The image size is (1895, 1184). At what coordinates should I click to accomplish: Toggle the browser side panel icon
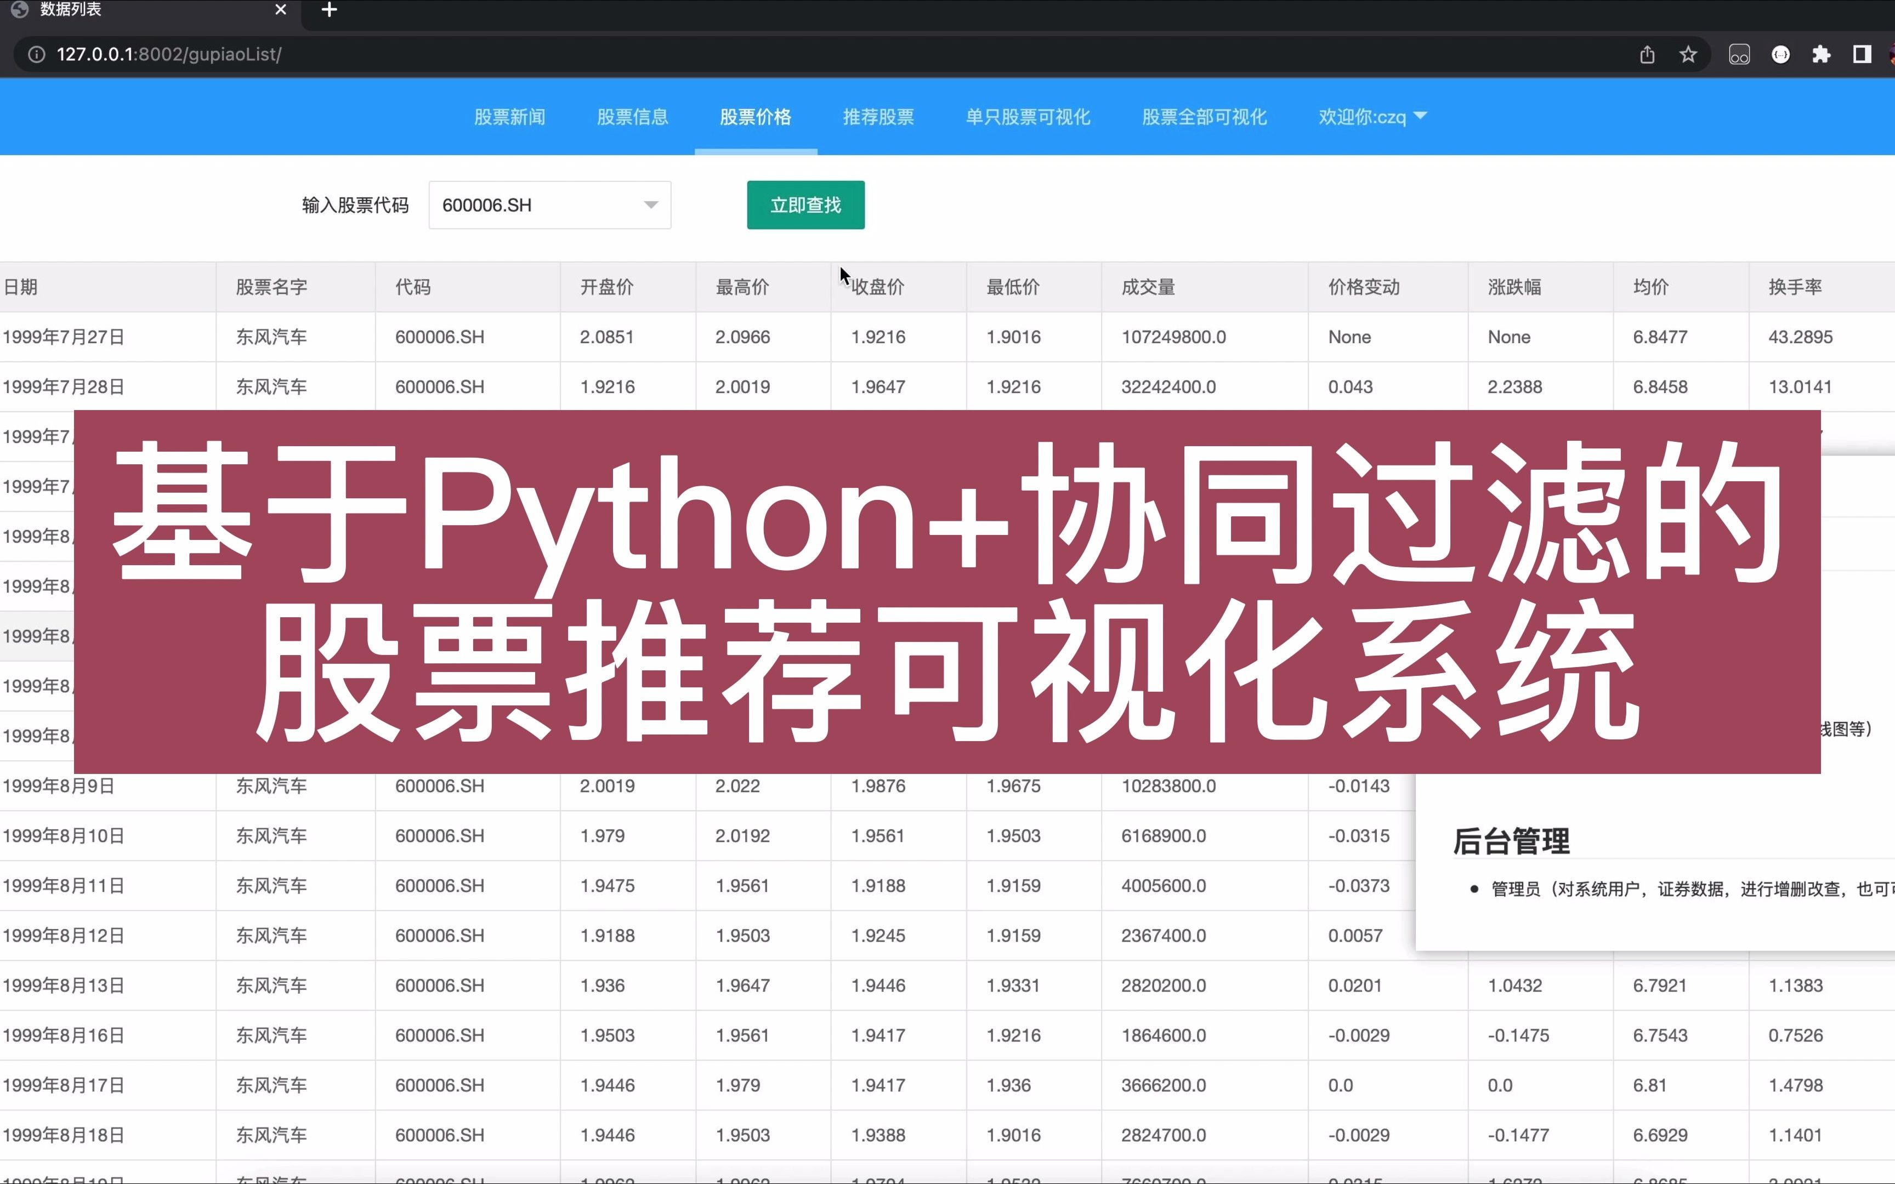click(x=1862, y=54)
